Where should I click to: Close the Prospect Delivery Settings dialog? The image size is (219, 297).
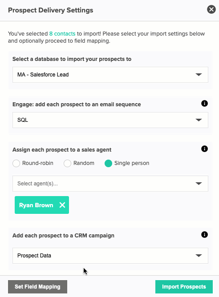[x=211, y=9]
